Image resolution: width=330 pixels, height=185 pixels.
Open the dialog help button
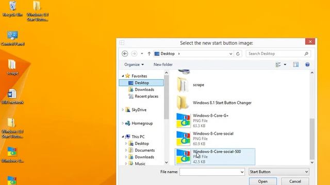point(307,65)
